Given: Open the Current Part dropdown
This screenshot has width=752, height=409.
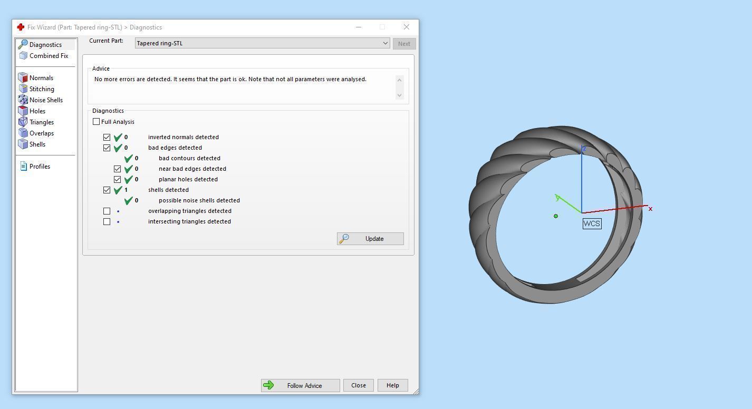Looking at the screenshot, I should click(x=385, y=43).
